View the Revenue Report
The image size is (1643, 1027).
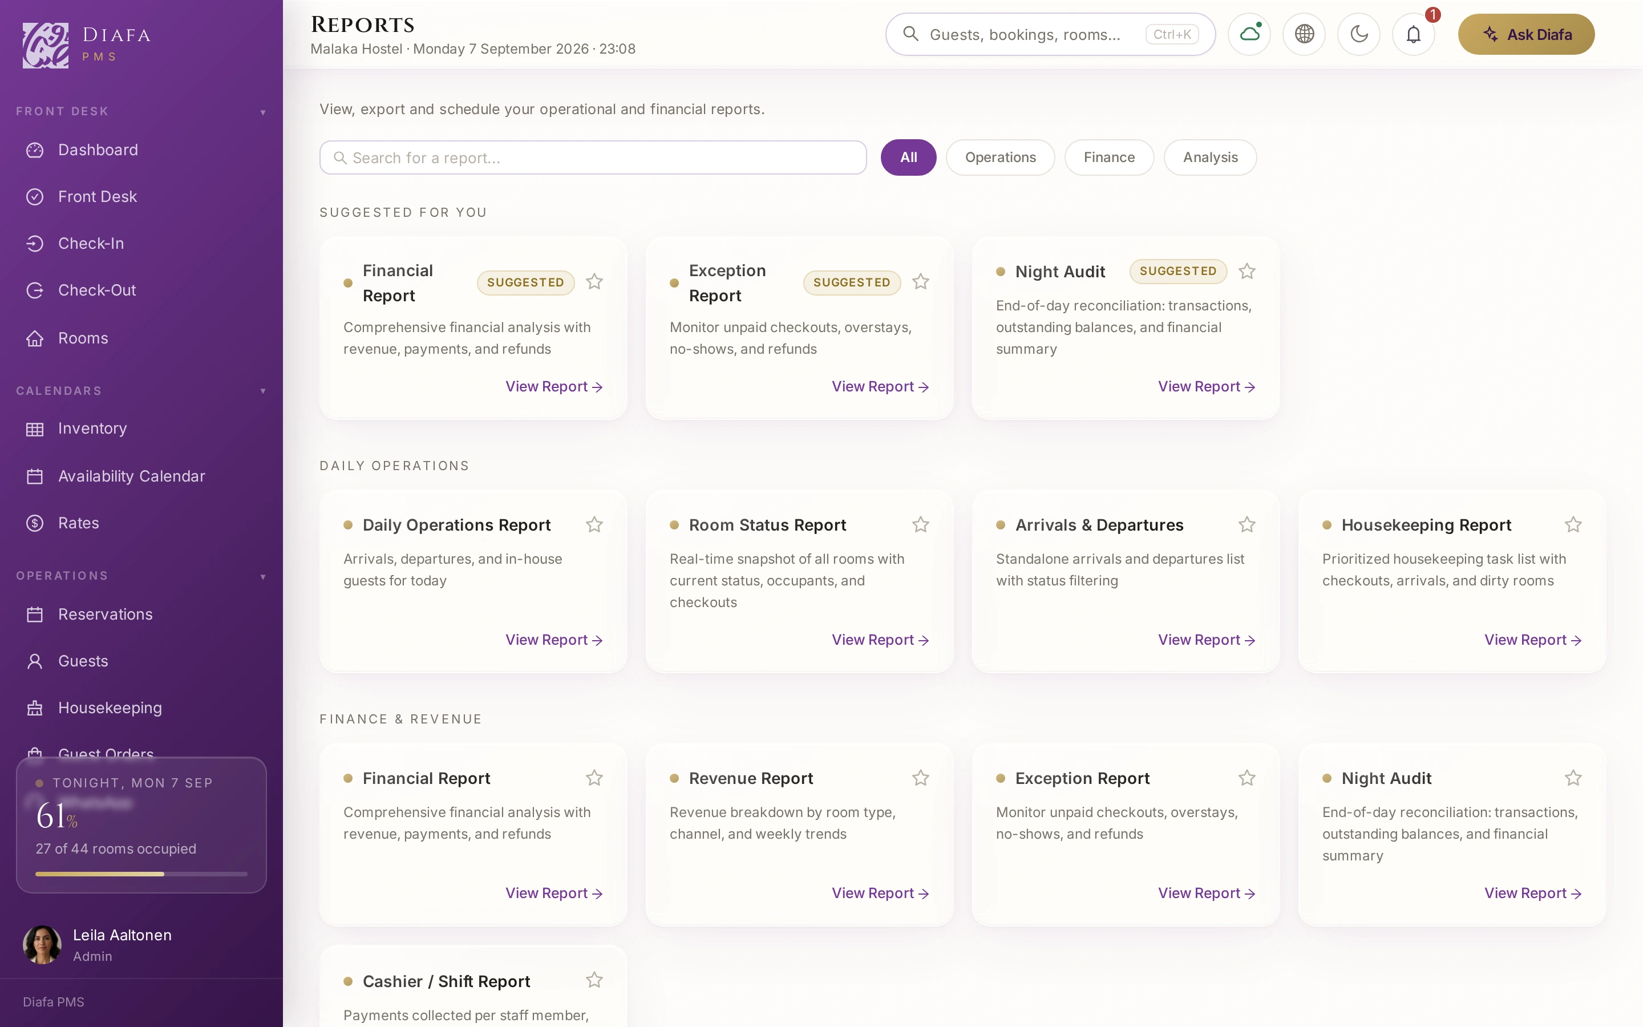[881, 894]
